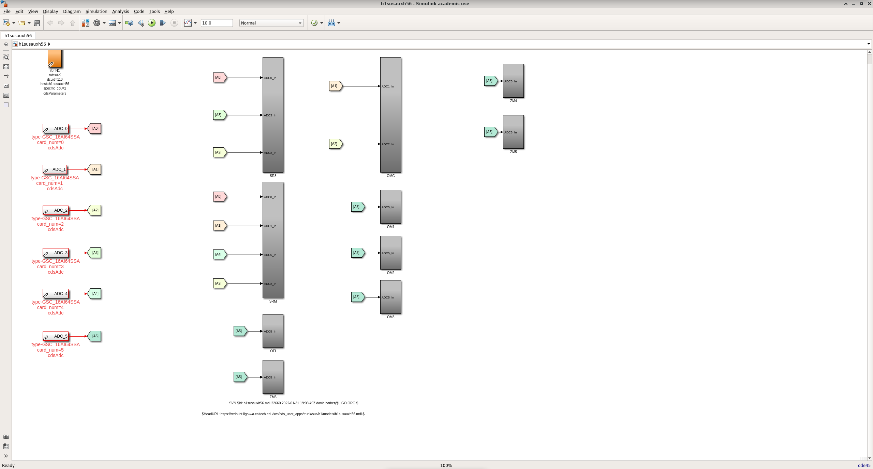The width and height of the screenshot is (873, 469).
Task: Click the Simulation Data Inspector icon
Action: (x=188, y=23)
